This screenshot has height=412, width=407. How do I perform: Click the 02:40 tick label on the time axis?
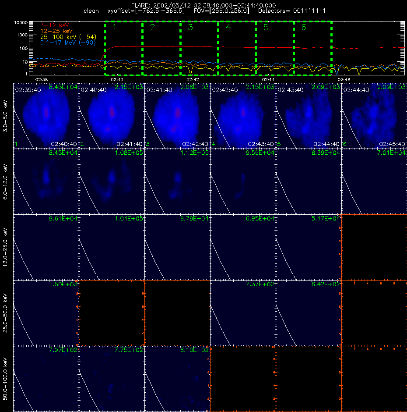coord(117,79)
